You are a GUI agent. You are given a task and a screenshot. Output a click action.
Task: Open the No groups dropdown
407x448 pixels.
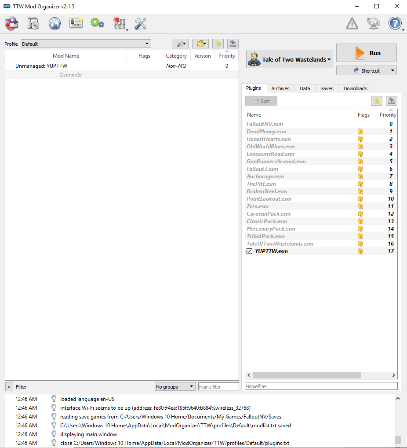click(x=175, y=386)
